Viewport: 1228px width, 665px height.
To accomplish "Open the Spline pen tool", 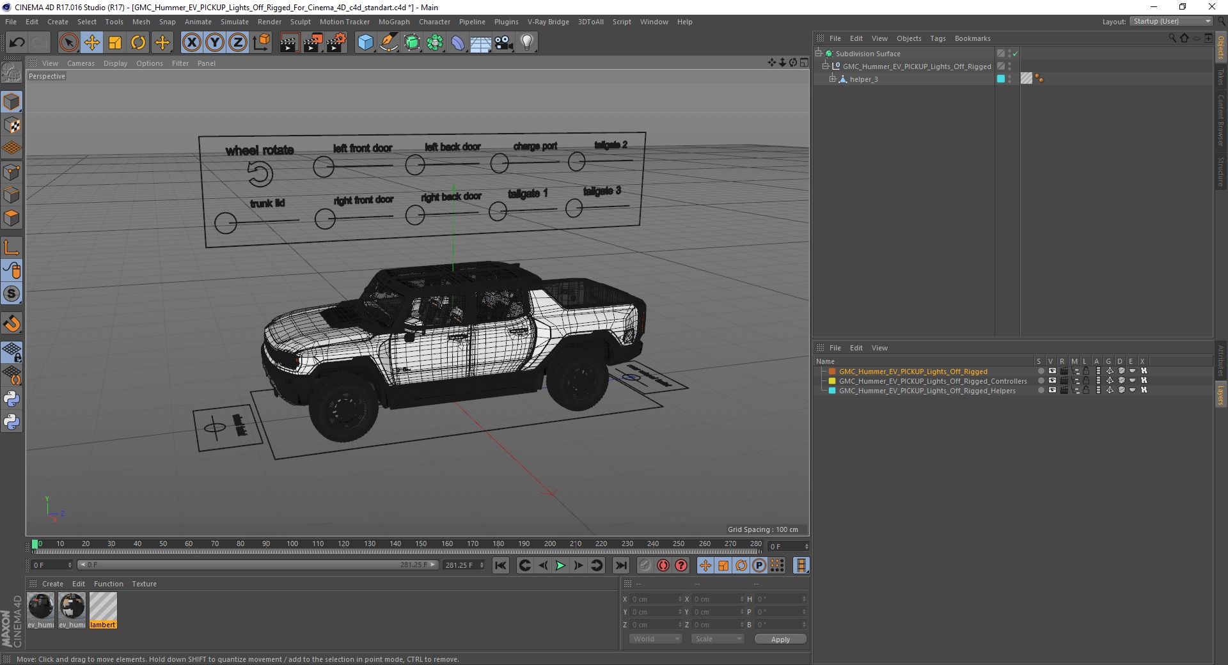I will (388, 42).
